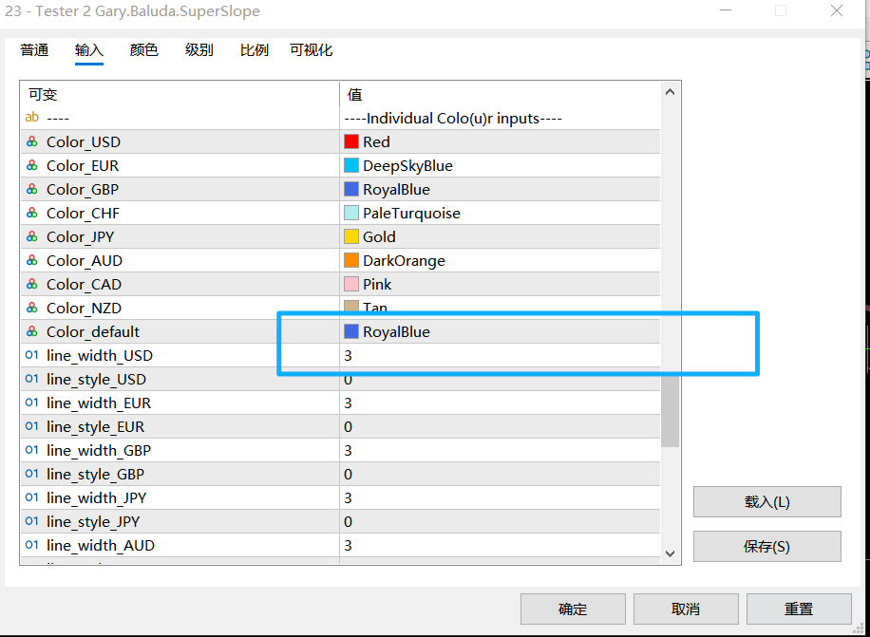Click the integer icon beside line_width_USD
The image size is (870, 637).
tap(32, 355)
